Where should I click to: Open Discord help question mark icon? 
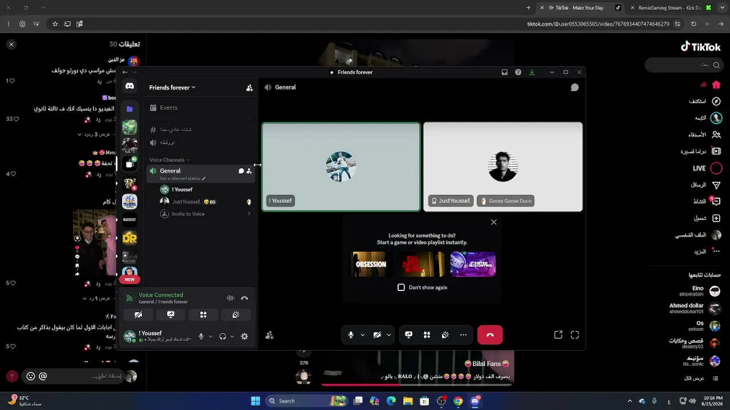pos(518,72)
